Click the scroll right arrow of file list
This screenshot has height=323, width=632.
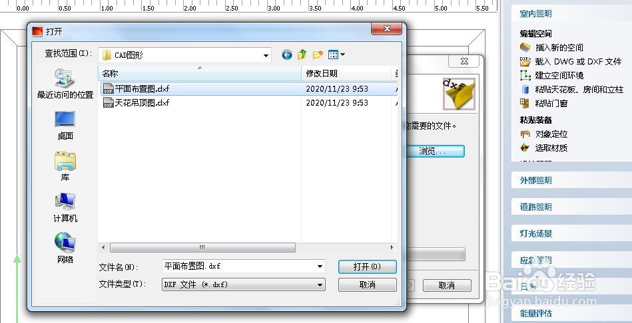392,247
